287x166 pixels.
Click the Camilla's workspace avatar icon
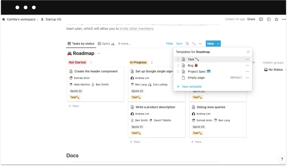coord(4,19)
